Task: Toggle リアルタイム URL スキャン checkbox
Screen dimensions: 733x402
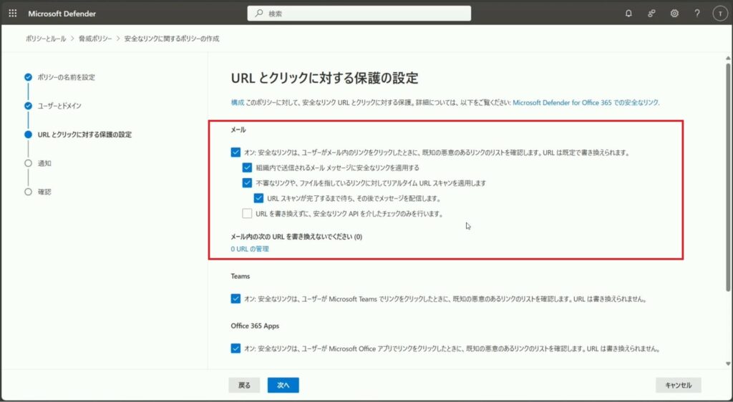Action: click(247, 183)
